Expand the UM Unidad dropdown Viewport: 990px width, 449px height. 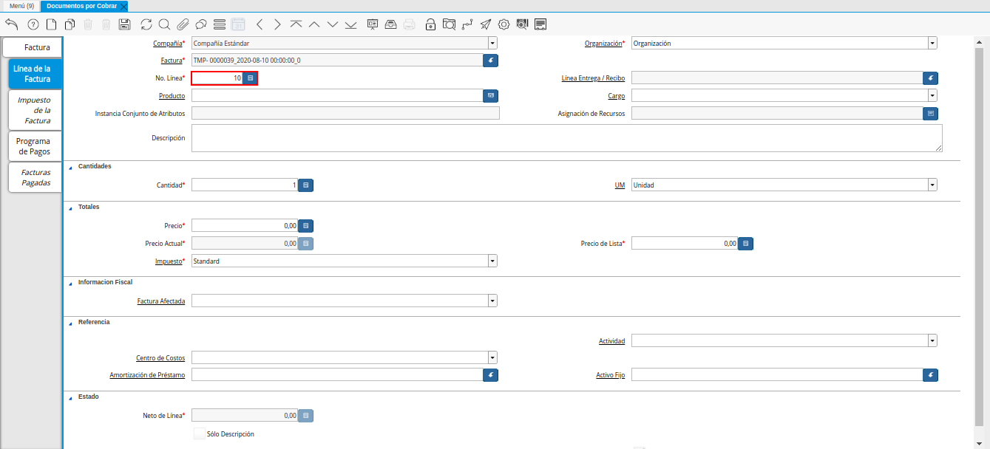pos(932,185)
